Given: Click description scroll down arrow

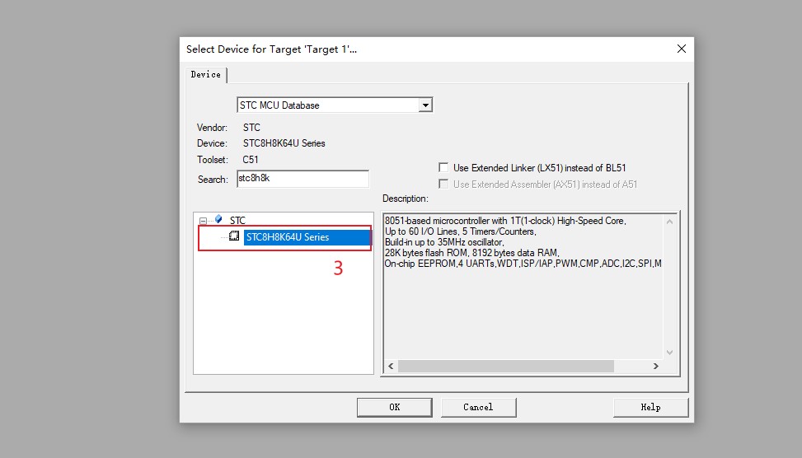Looking at the screenshot, I should coord(669,353).
